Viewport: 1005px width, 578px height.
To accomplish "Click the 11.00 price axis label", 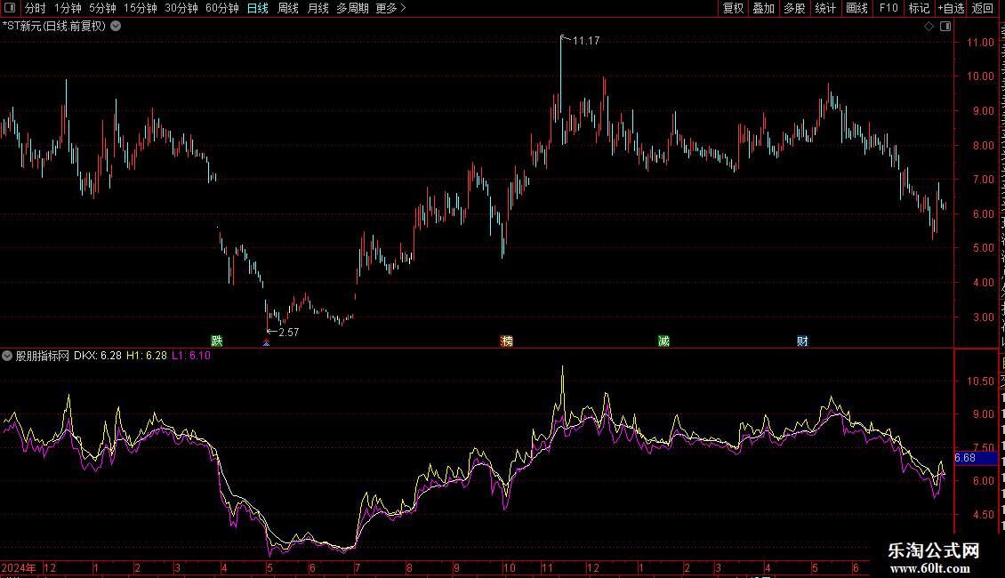I will [980, 43].
